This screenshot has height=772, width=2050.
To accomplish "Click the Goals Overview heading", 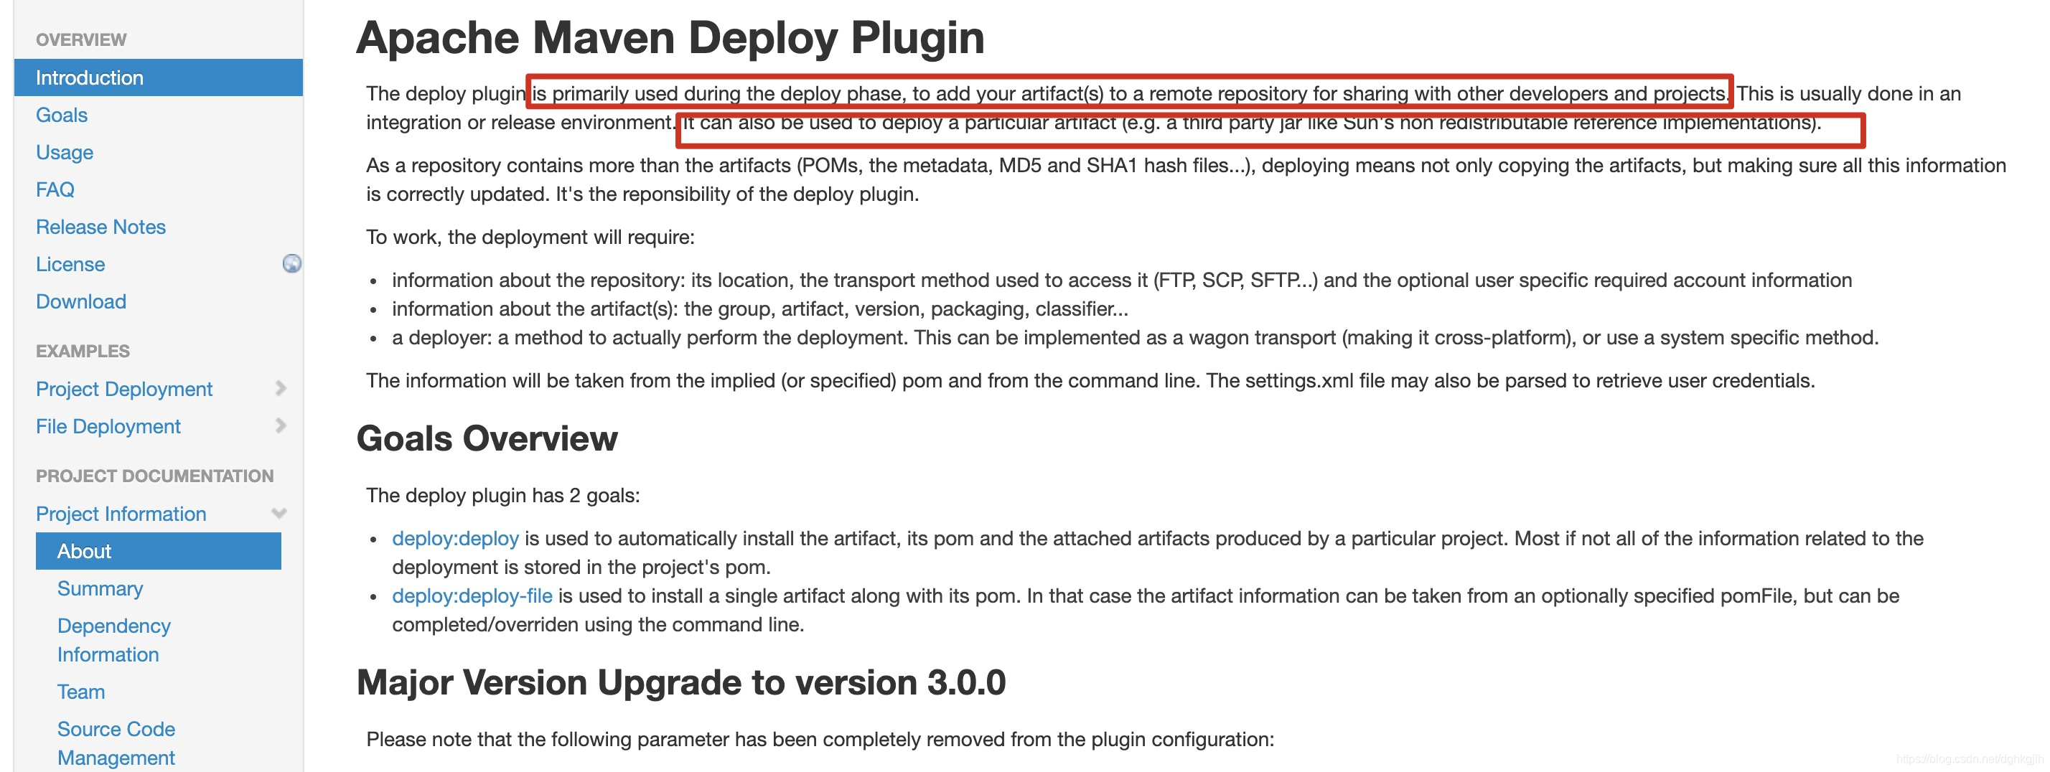I will tap(487, 438).
